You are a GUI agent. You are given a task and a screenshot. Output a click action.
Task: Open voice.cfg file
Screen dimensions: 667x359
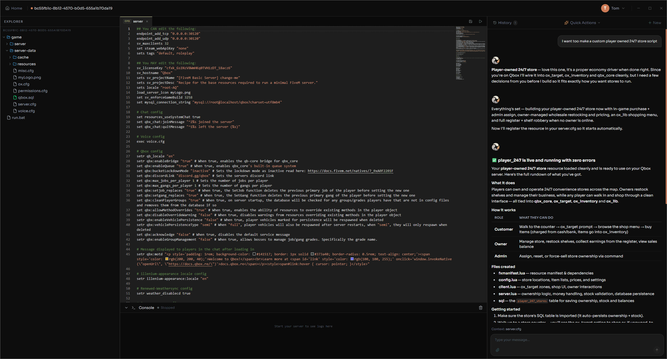click(x=26, y=111)
